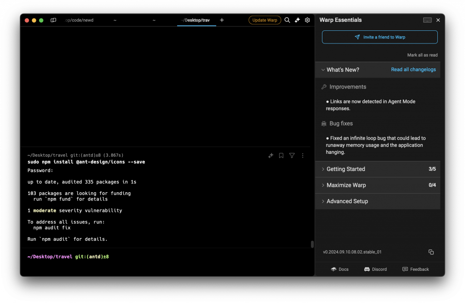The image size is (465, 303).
Task: Add a new tab with plus icon
Action: [x=222, y=20]
